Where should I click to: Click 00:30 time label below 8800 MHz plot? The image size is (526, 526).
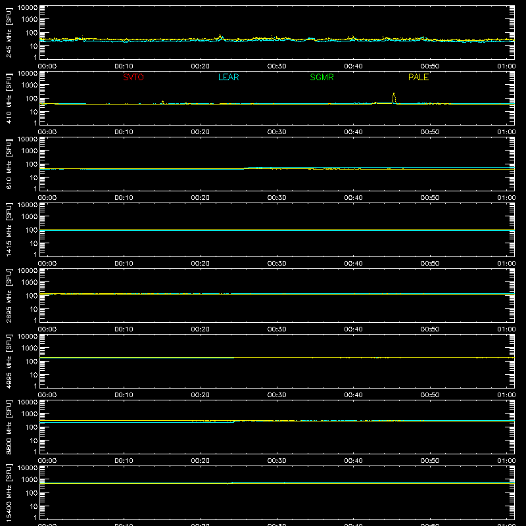277,461
